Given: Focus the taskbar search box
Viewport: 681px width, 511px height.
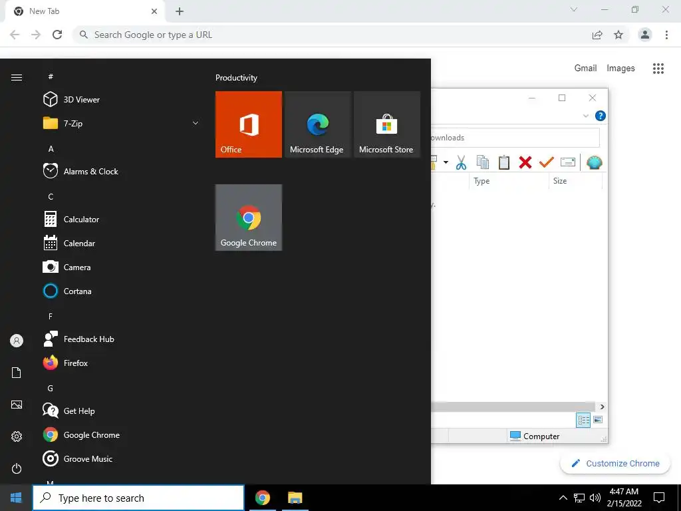Looking at the screenshot, I should point(138,498).
